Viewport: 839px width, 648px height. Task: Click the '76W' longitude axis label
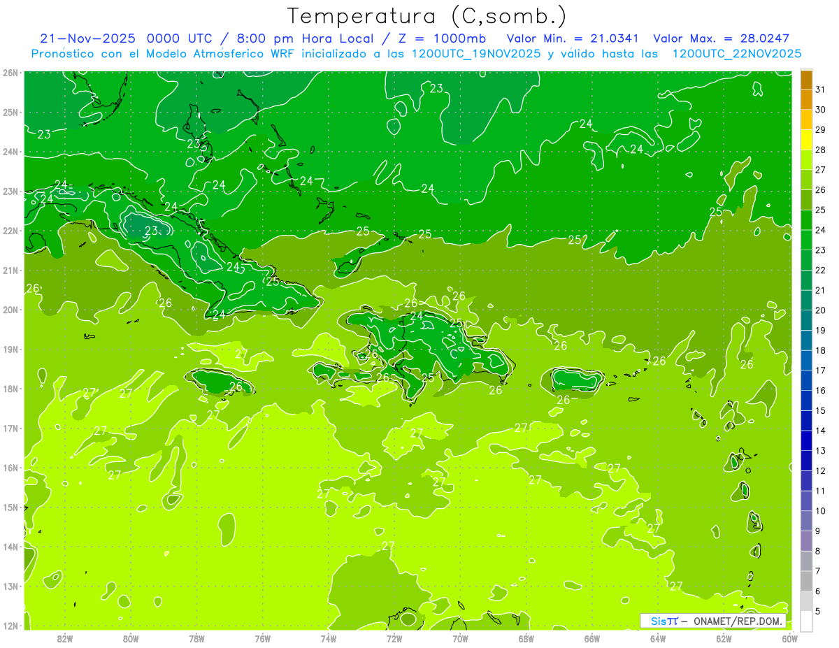coord(262,638)
